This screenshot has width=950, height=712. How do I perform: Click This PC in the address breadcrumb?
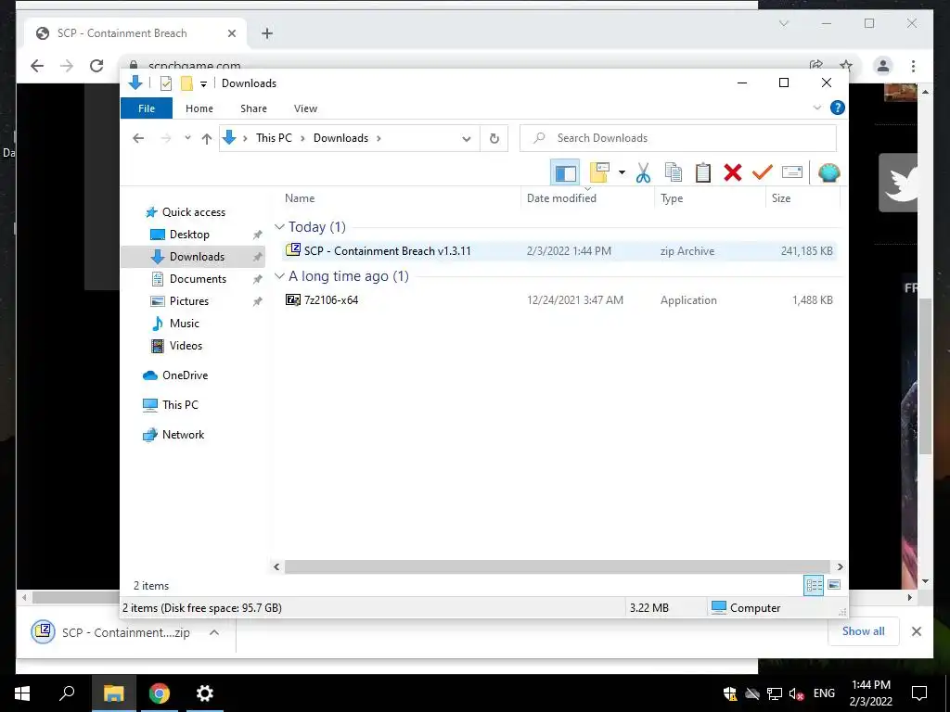[274, 138]
